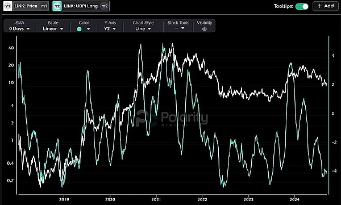Expand the Scale Linear dropdown

[53, 29]
